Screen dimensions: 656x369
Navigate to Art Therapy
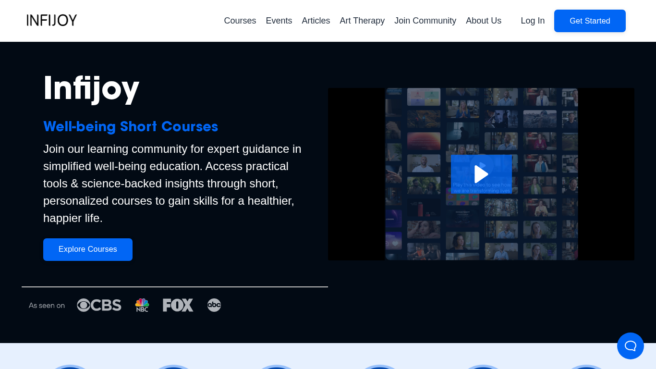click(362, 21)
